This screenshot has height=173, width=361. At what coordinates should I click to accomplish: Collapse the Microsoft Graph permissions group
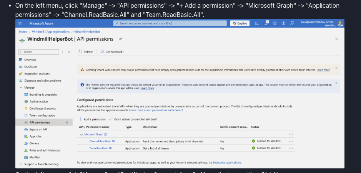pos(82,134)
